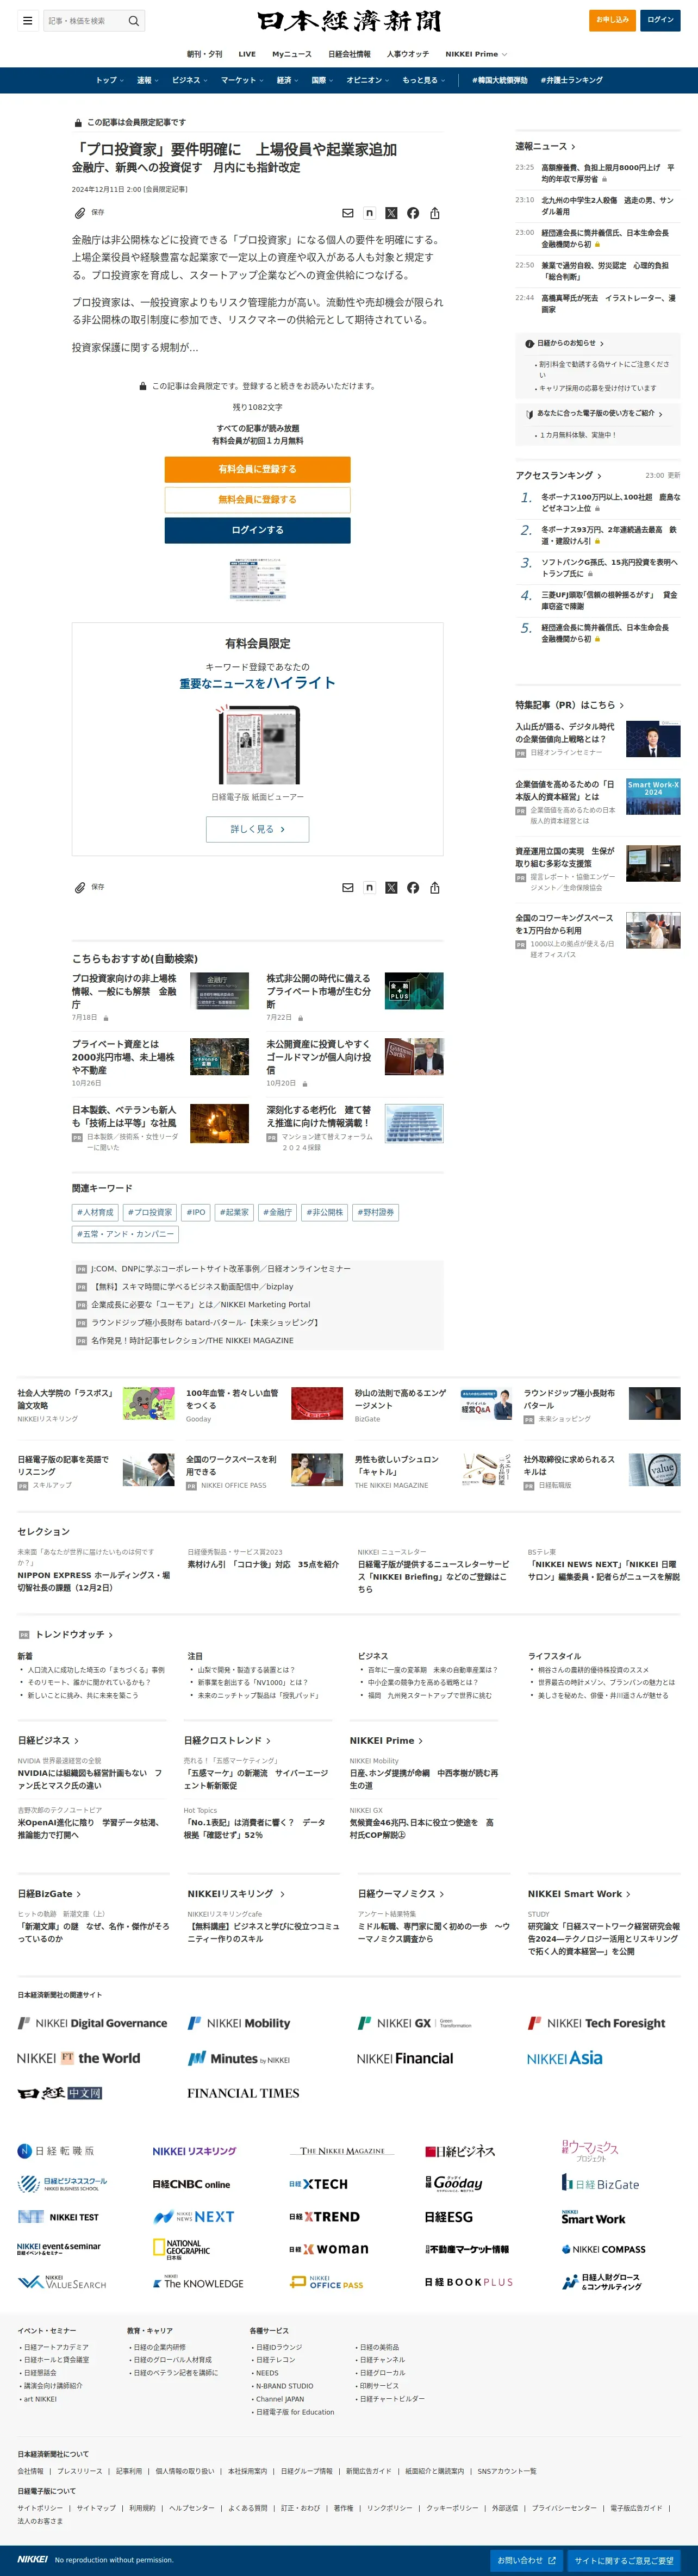Expand the 日経からのお知らせ section
This screenshot has width=698, height=2576.
[x=565, y=343]
